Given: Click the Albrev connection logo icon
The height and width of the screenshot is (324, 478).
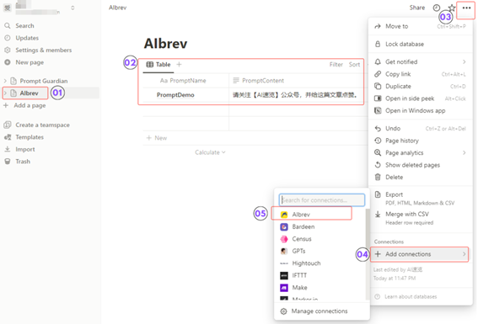Looking at the screenshot, I should 284,215.
